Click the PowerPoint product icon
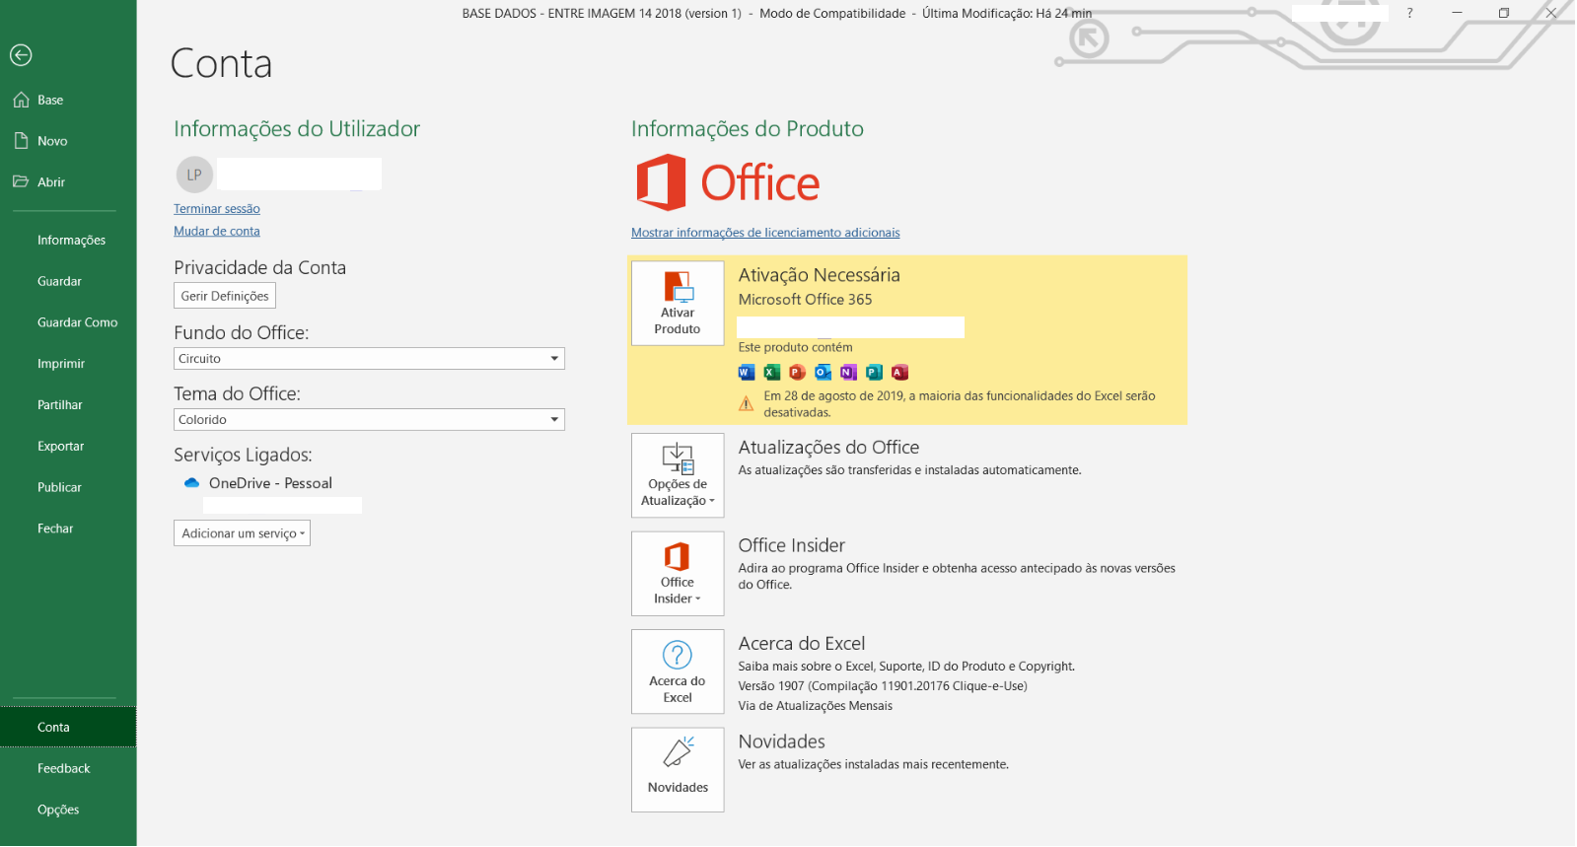The width and height of the screenshot is (1577, 847). [x=798, y=372]
